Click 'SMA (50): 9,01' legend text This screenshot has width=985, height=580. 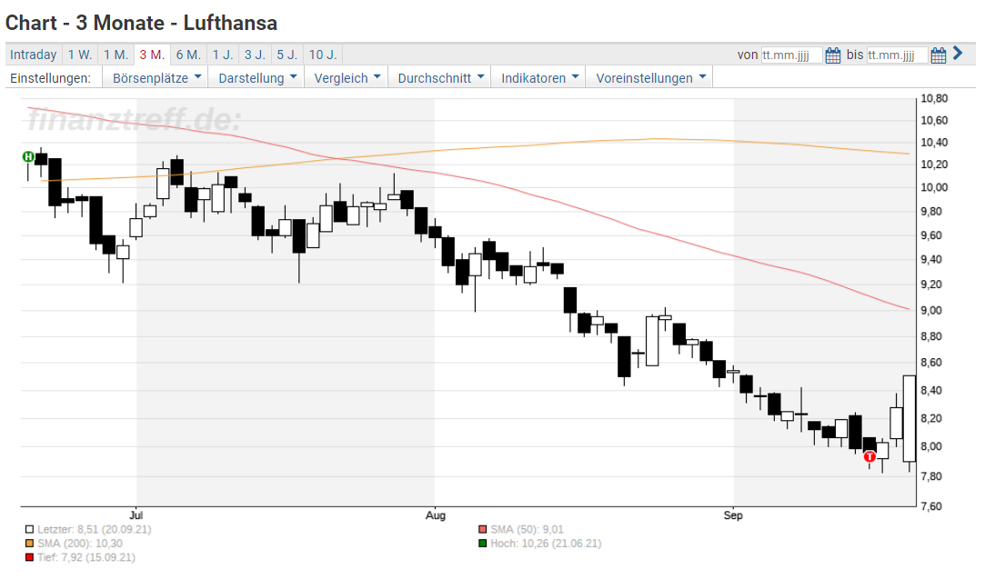(x=527, y=529)
